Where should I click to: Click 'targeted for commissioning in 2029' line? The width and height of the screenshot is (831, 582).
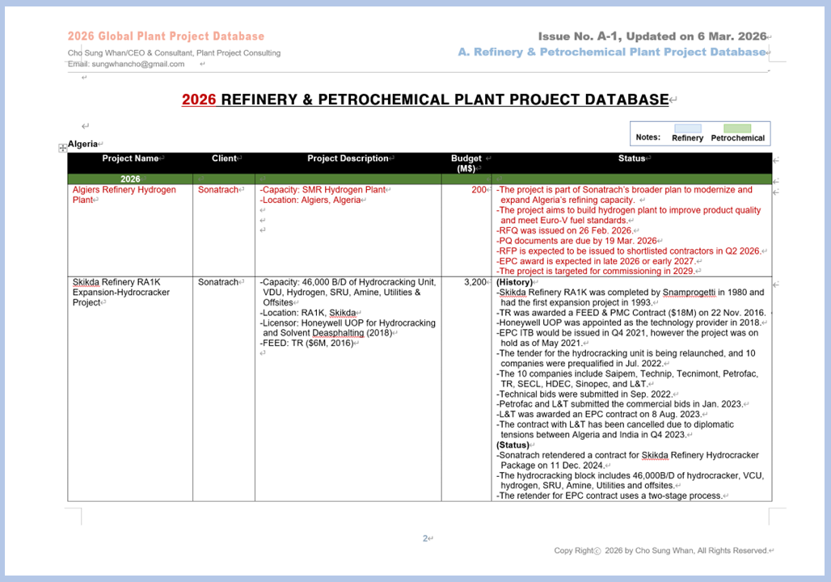click(x=595, y=272)
